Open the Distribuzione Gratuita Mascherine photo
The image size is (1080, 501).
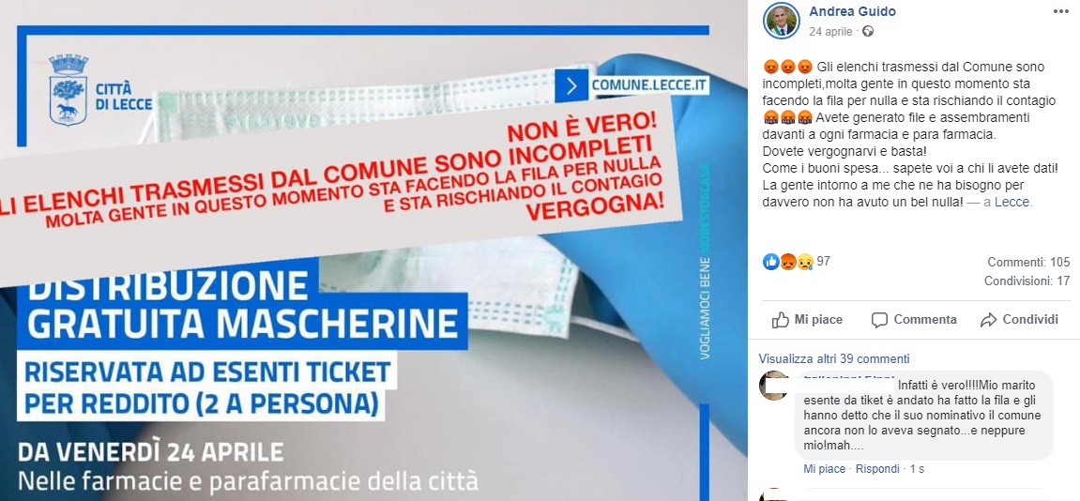(373, 250)
